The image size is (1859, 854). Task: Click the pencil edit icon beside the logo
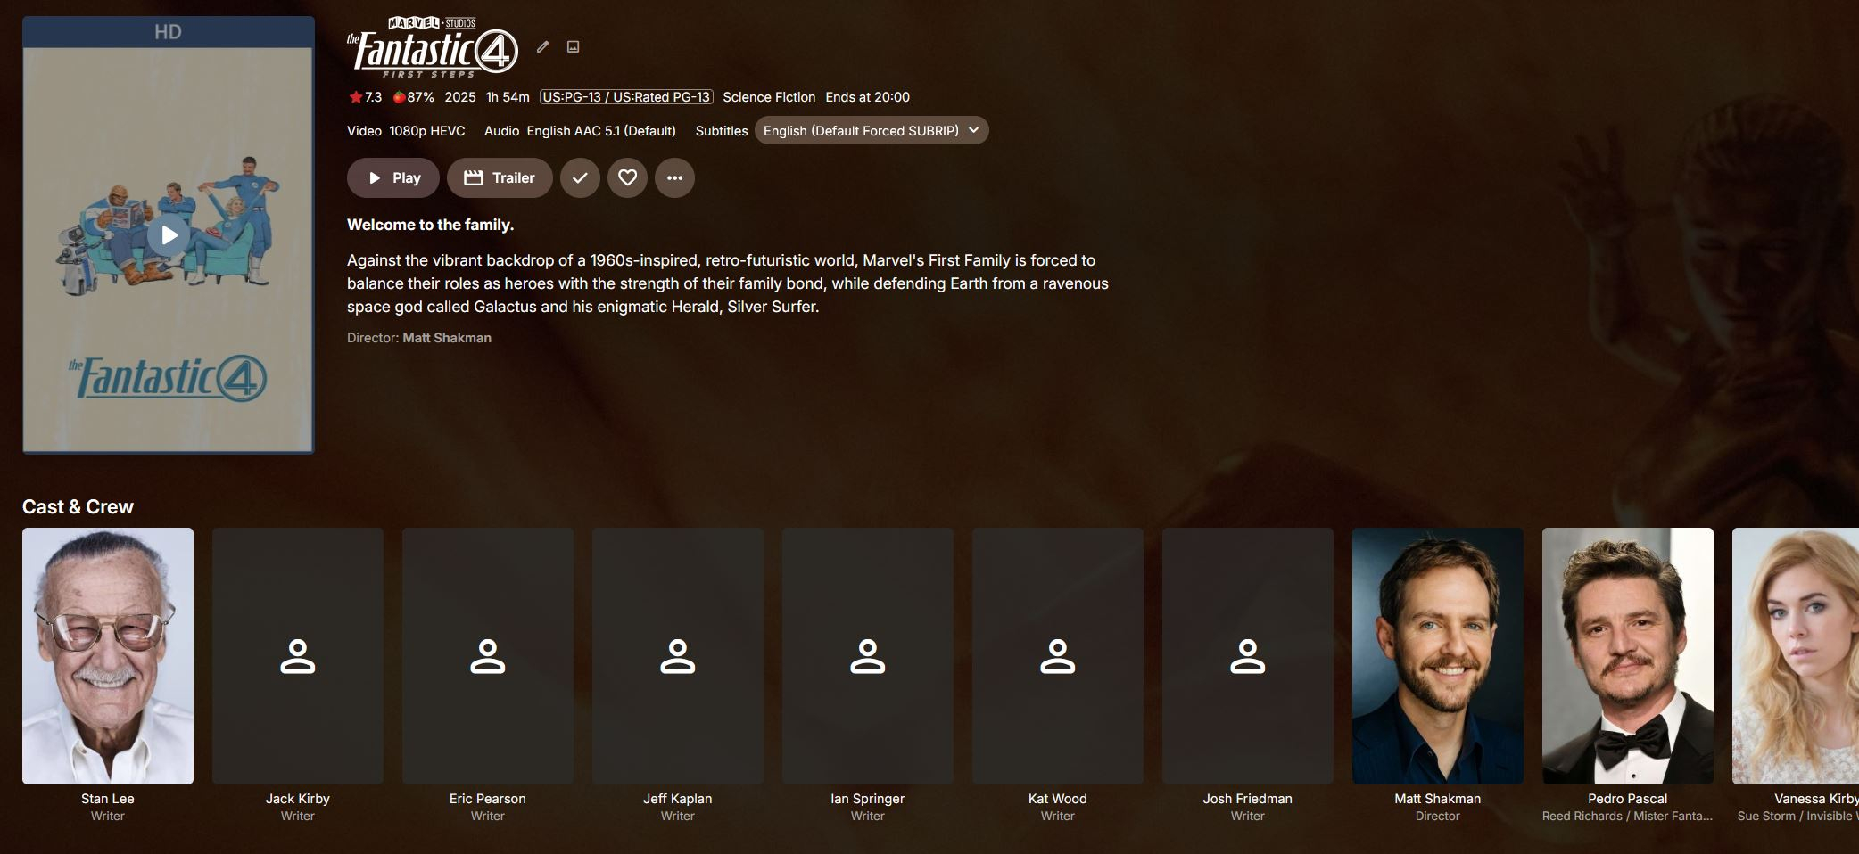point(542,47)
